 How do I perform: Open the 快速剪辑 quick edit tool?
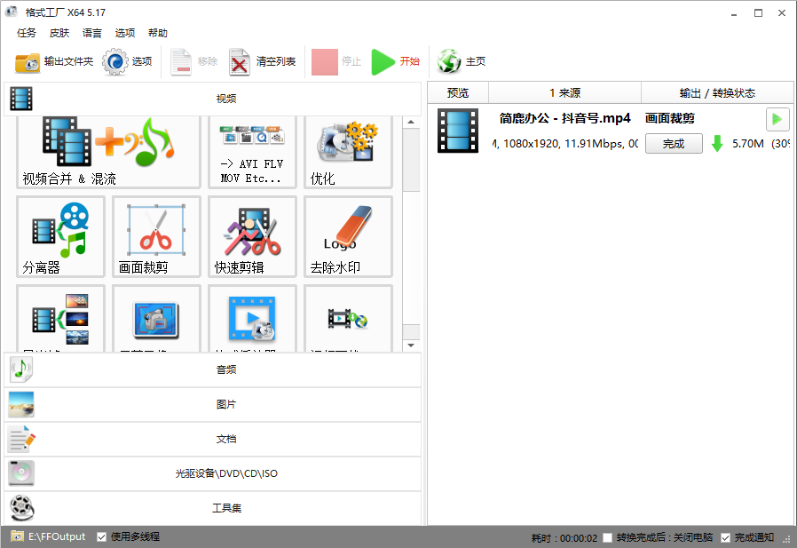[x=252, y=237]
